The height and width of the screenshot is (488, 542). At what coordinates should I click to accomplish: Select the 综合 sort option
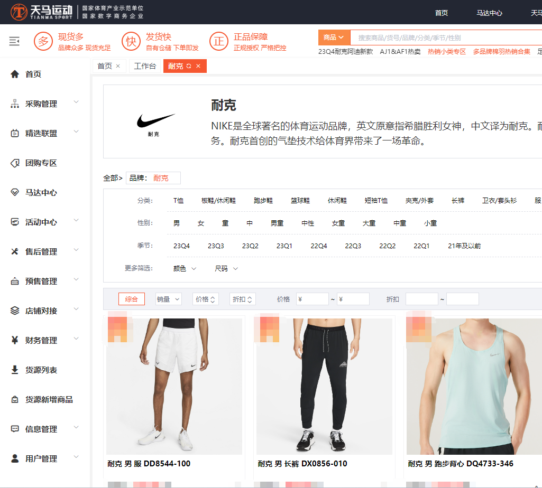coord(131,299)
